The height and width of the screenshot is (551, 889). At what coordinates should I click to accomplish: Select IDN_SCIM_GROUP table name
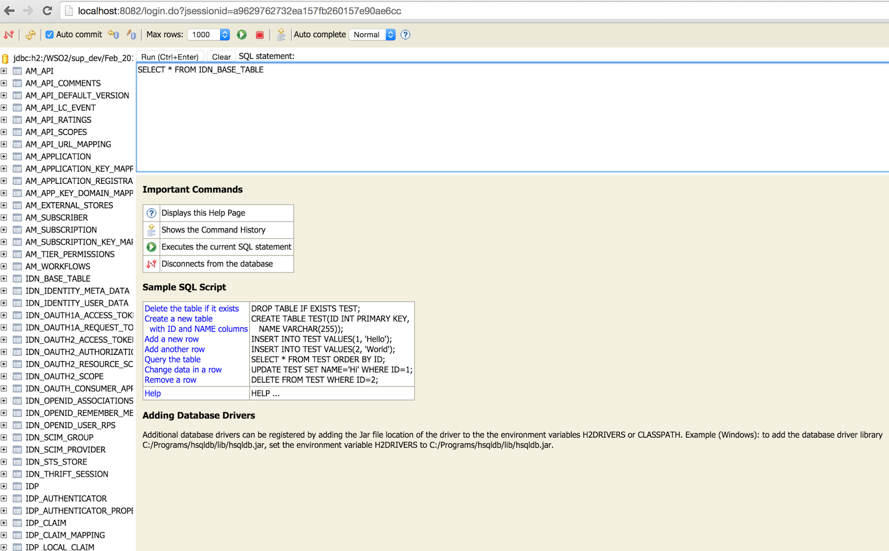click(x=59, y=438)
